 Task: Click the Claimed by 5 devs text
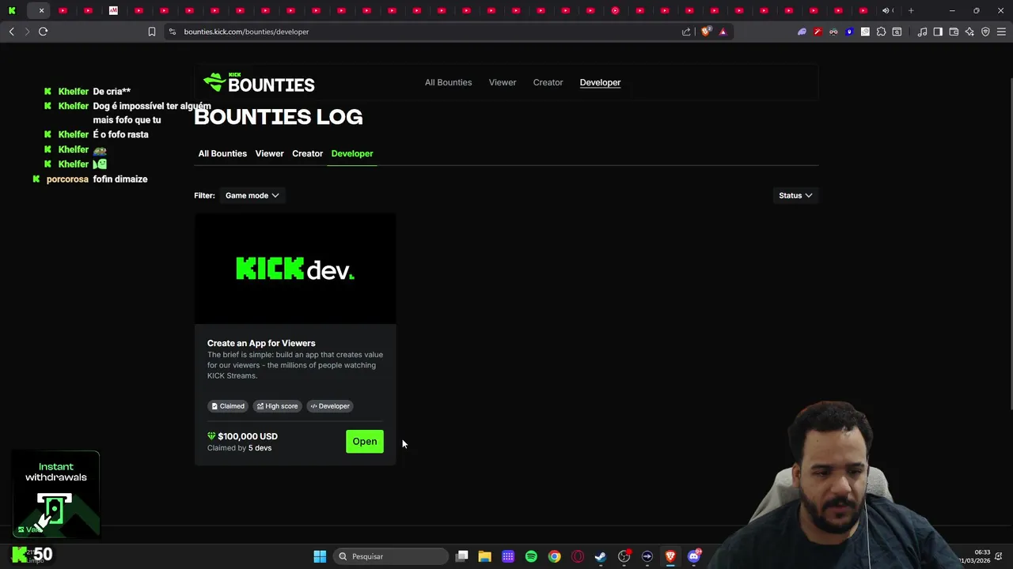239,448
